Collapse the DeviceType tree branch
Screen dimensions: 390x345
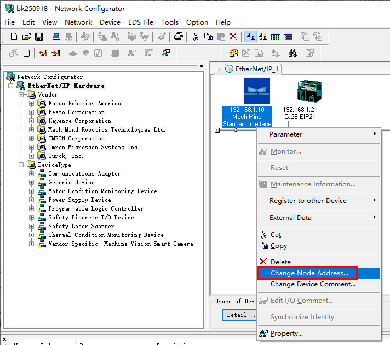click(x=22, y=165)
